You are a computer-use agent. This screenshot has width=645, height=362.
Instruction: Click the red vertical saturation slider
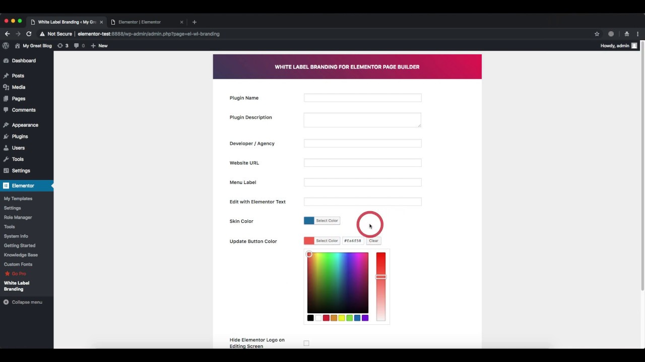(380, 287)
